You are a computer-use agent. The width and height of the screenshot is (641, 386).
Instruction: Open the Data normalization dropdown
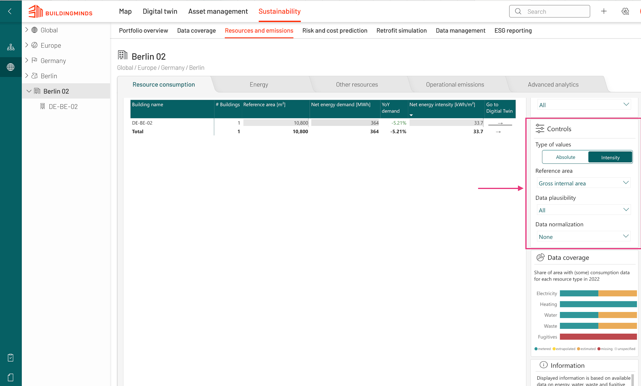pos(583,237)
